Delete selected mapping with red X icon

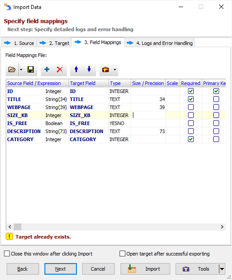pyautogui.click(x=60, y=69)
